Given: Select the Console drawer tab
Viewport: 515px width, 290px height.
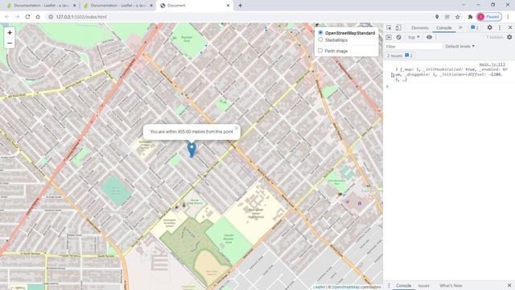Looking at the screenshot, I should (x=404, y=285).
